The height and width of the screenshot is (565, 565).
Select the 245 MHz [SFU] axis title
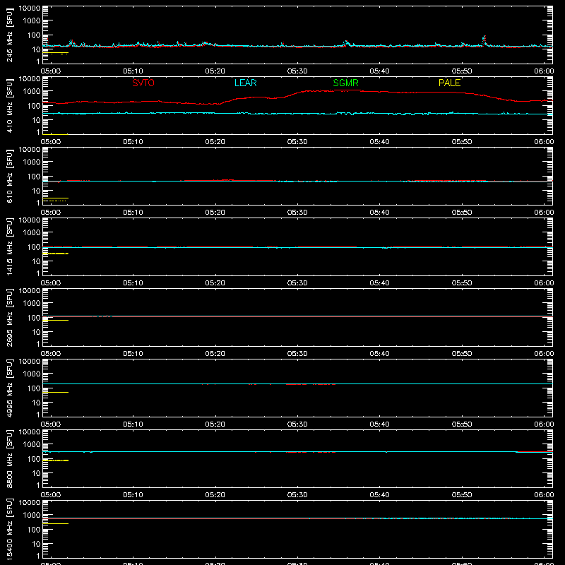(9, 35)
